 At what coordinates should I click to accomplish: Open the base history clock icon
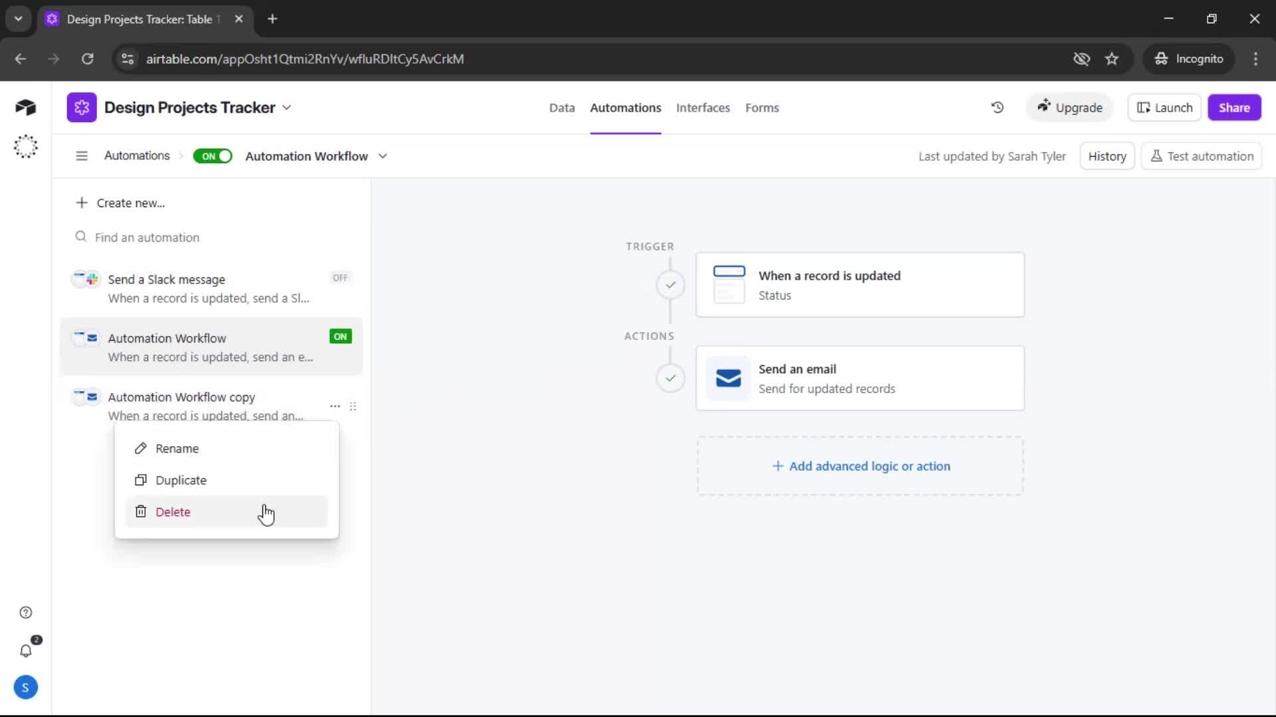997,108
